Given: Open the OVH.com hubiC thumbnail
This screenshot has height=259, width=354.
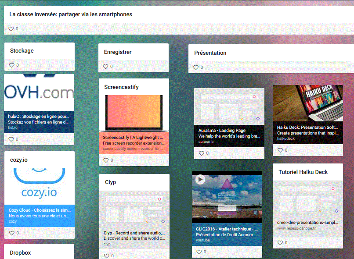Looking at the screenshot, I should (x=39, y=92).
